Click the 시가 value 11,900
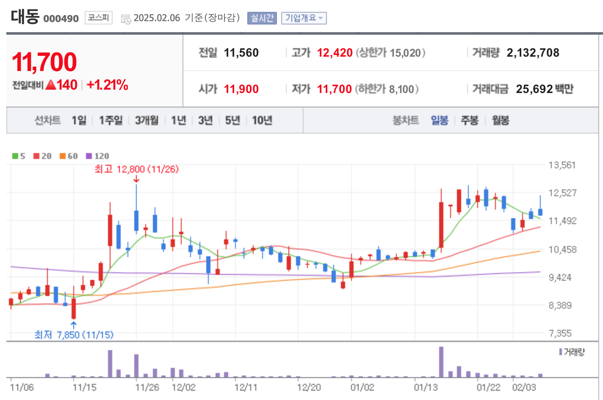Viewport: 603px width, 400px height. tap(241, 89)
